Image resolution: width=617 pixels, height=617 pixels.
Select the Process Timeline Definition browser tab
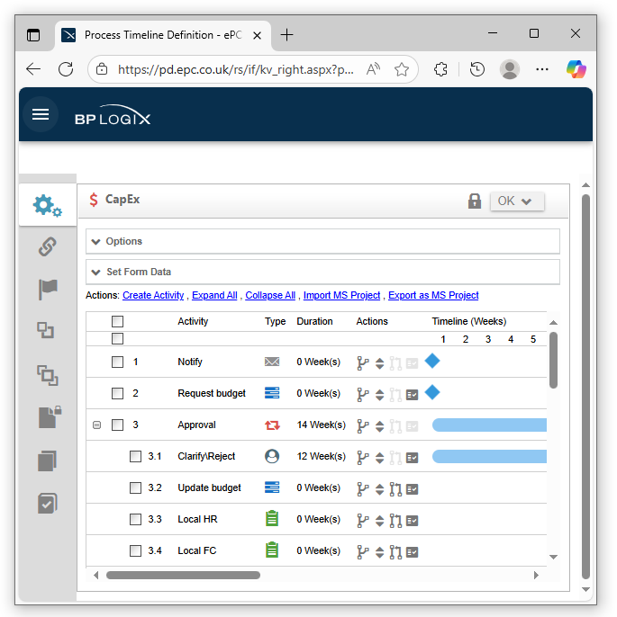click(162, 35)
